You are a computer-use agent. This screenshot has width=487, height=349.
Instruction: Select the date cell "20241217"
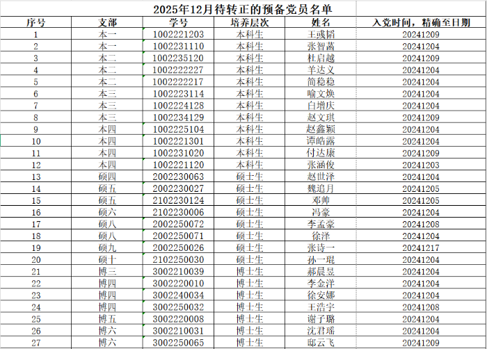point(421,247)
